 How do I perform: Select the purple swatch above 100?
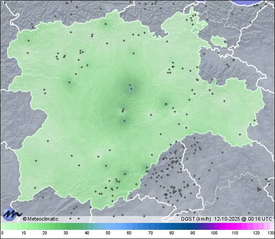[214, 226]
